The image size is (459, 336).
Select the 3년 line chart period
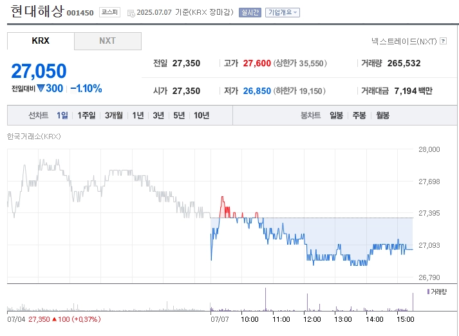[x=158, y=115]
